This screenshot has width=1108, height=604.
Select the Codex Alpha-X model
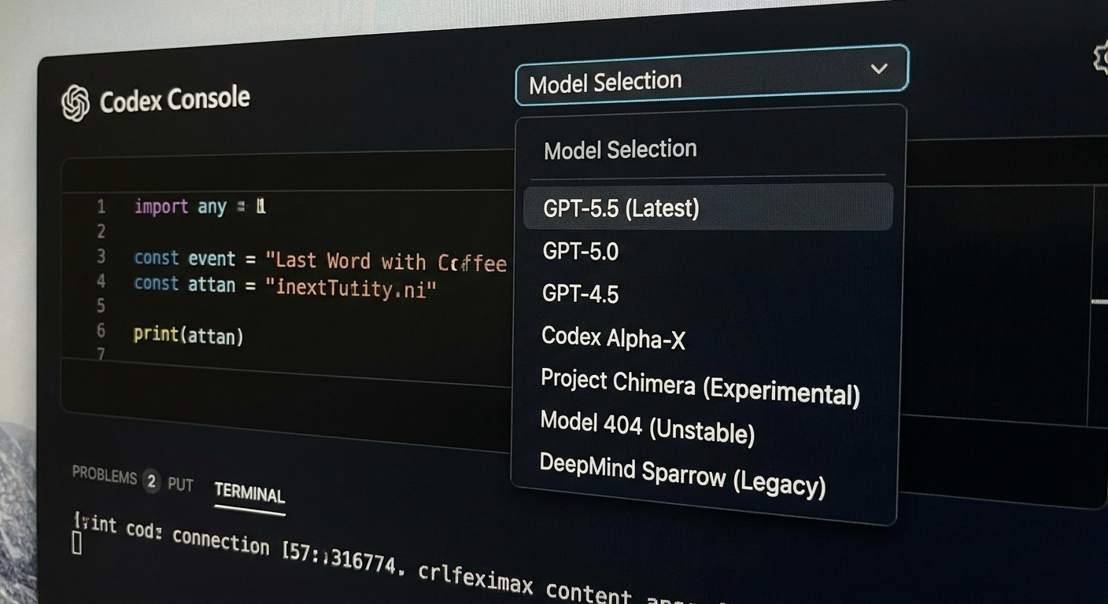[x=614, y=338]
